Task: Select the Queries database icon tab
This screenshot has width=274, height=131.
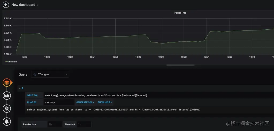Action: [7, 82]
